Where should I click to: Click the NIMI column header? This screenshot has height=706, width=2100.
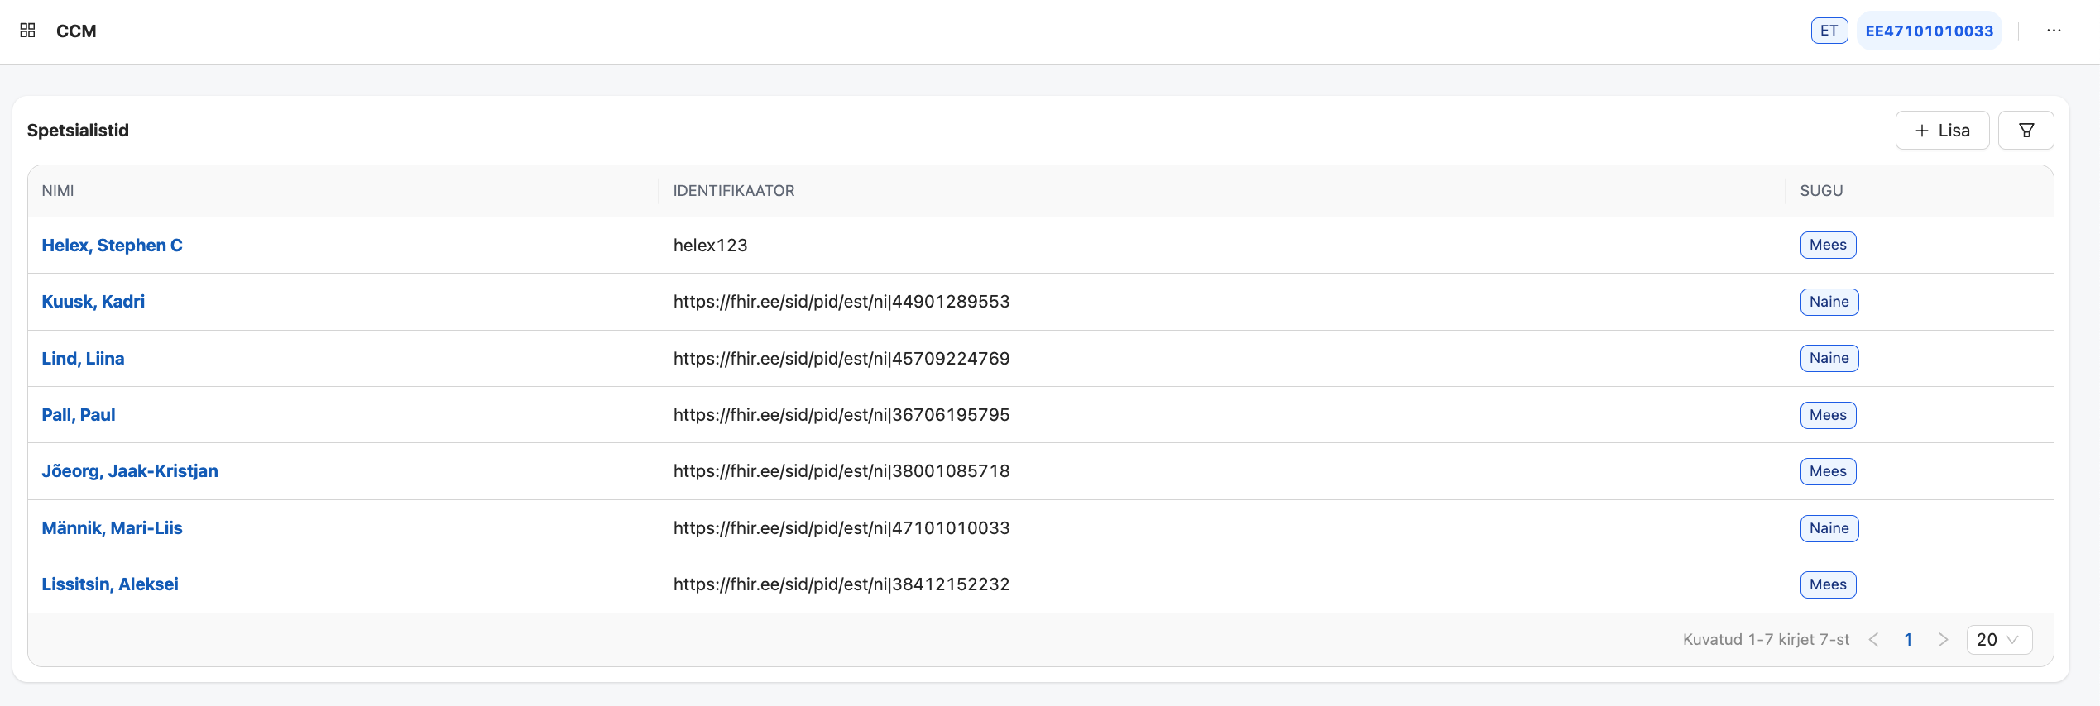(x=58, y=191)
